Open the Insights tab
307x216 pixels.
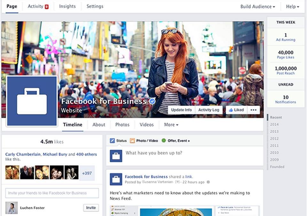click(x=67, y=6)
